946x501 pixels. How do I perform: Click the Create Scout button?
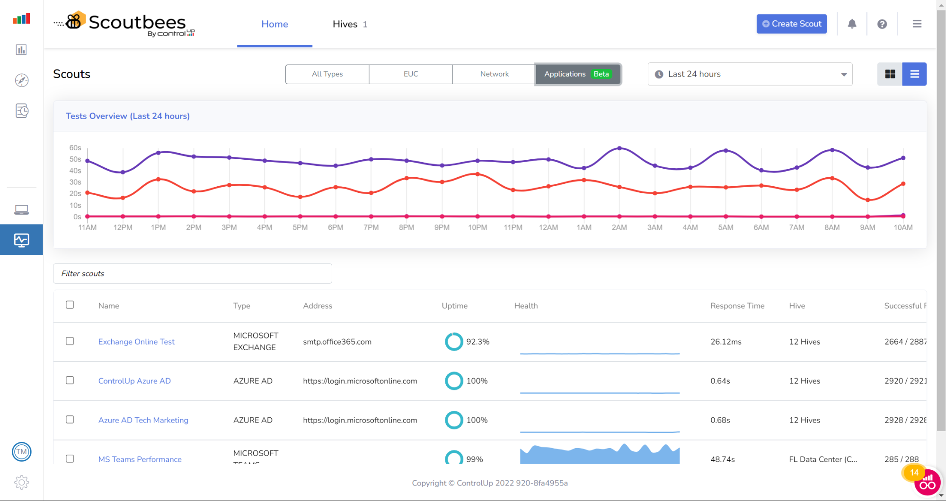pyautogui.click(x=791, y=24)
